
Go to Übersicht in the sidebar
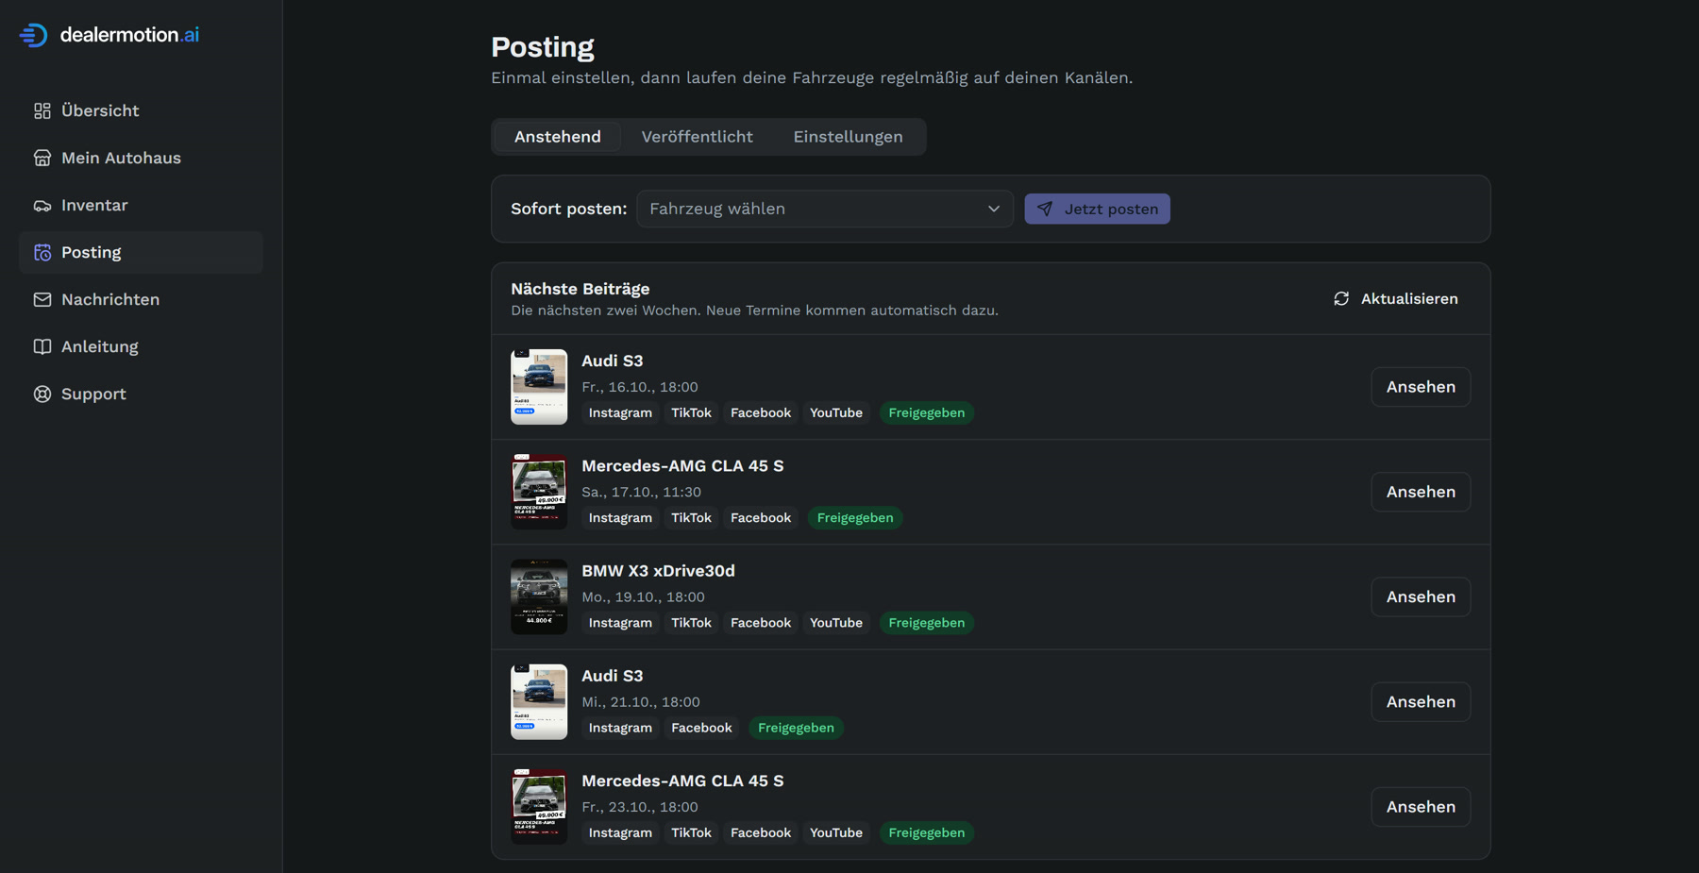coord(141,110)
